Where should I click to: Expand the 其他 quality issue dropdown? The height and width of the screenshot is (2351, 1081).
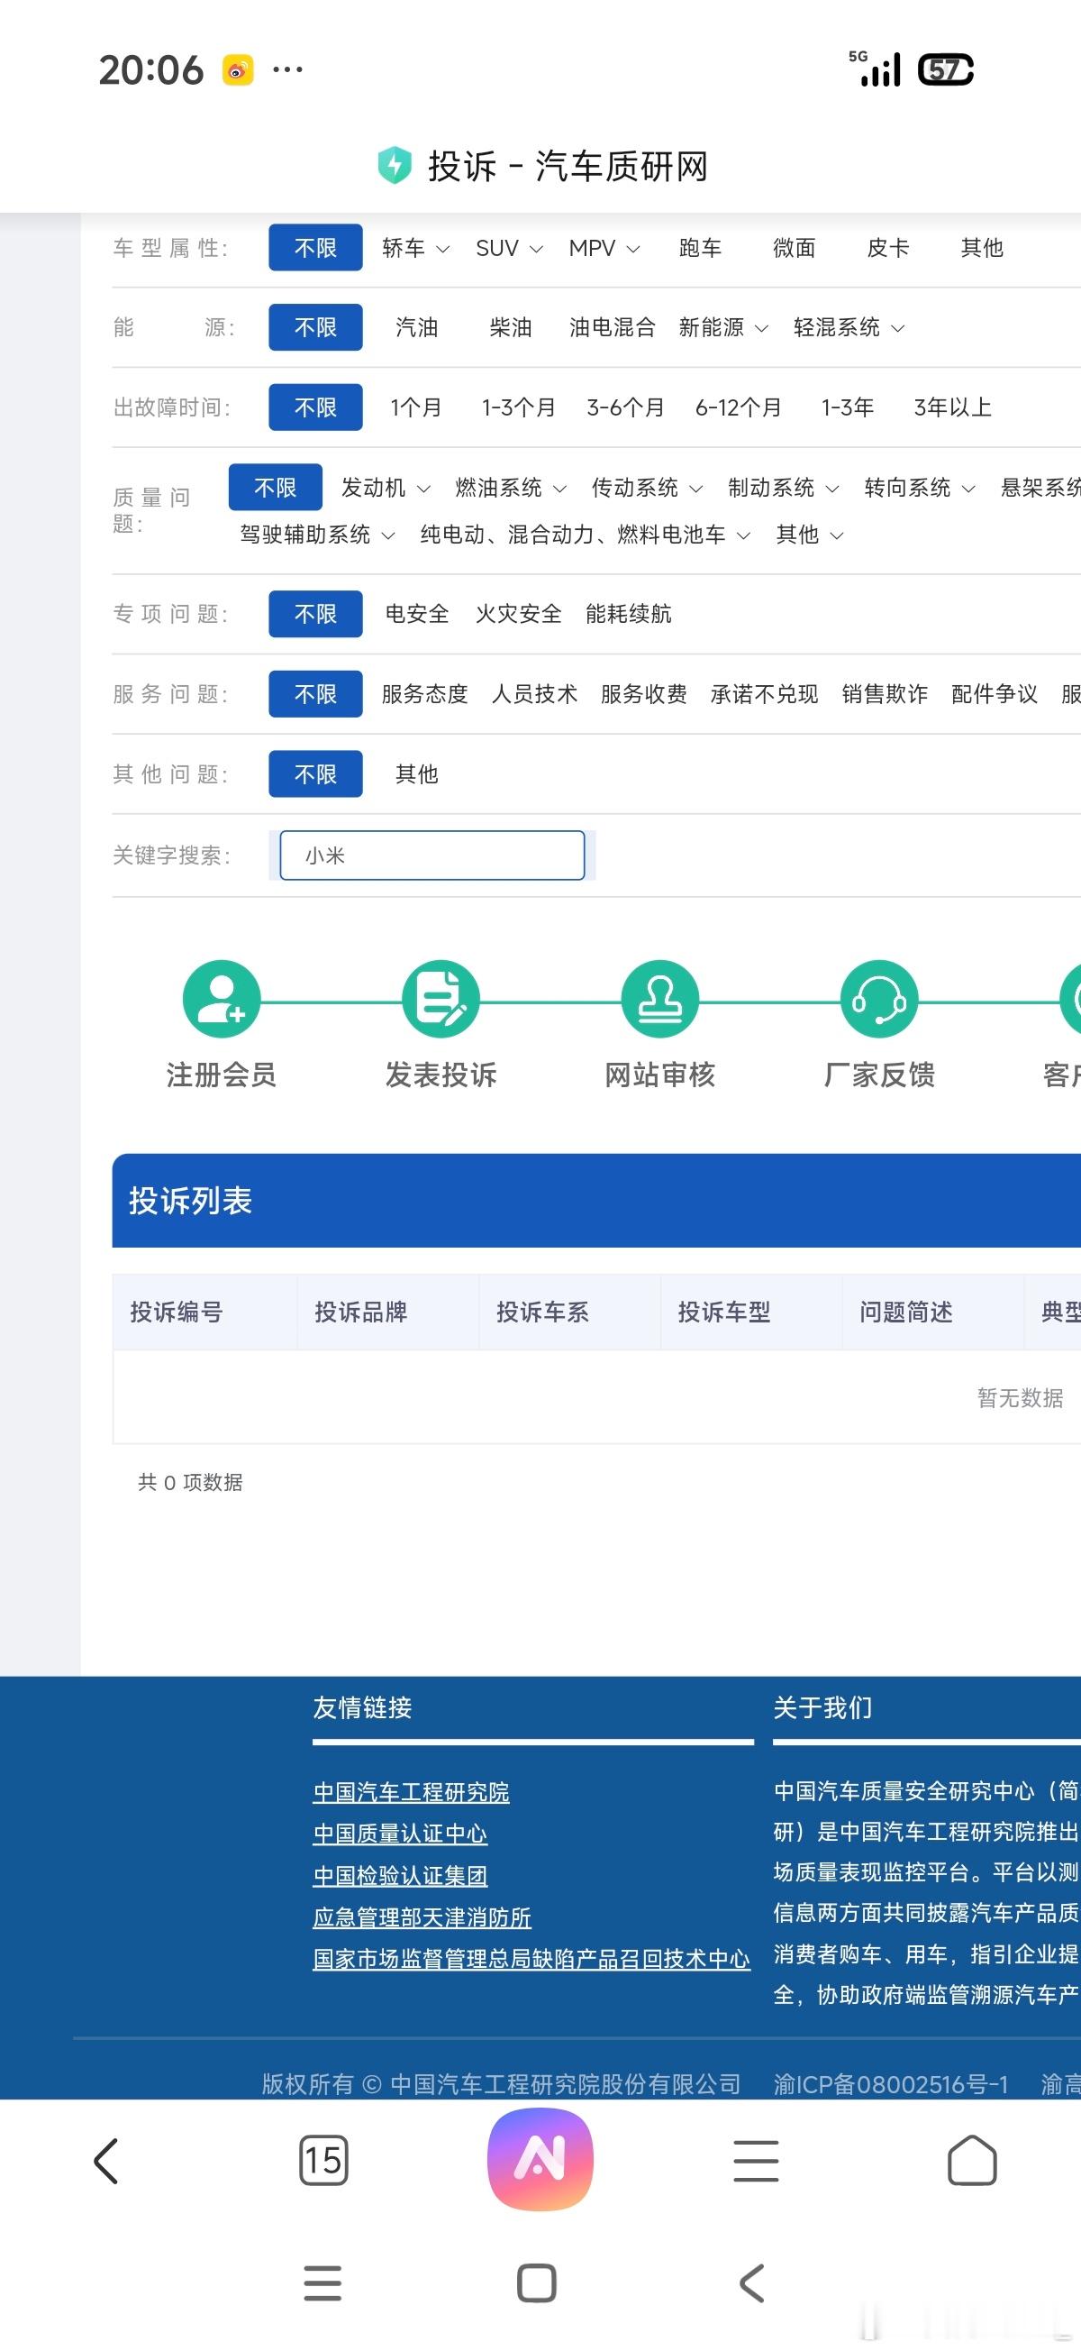[810, 534]
